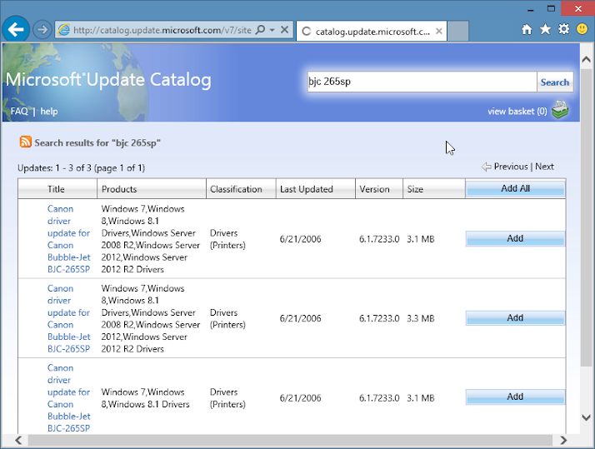Click the orange RSS feed icon
The height and width of the screenshot is (449, 595).
pyautogui.click(x=26, y=142)
